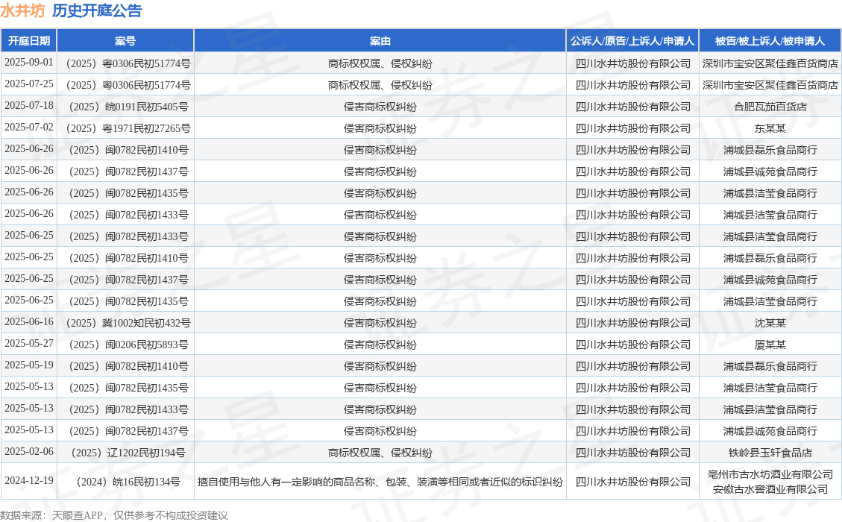Click case 闽0782民初1433号 in 2025-06-26 row

point(128,215)
